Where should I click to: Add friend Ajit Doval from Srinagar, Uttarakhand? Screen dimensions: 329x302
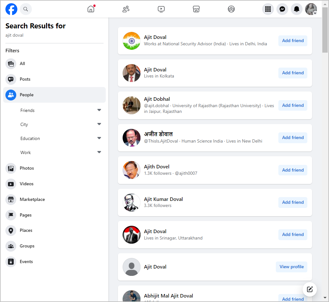point(293,234)
